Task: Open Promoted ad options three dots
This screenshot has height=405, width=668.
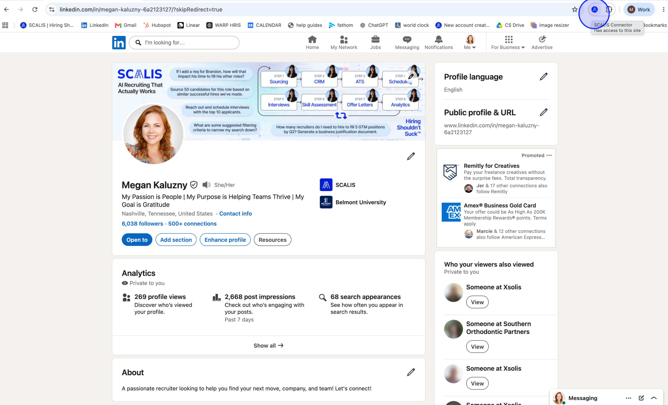Action: [x=549, y=155]
